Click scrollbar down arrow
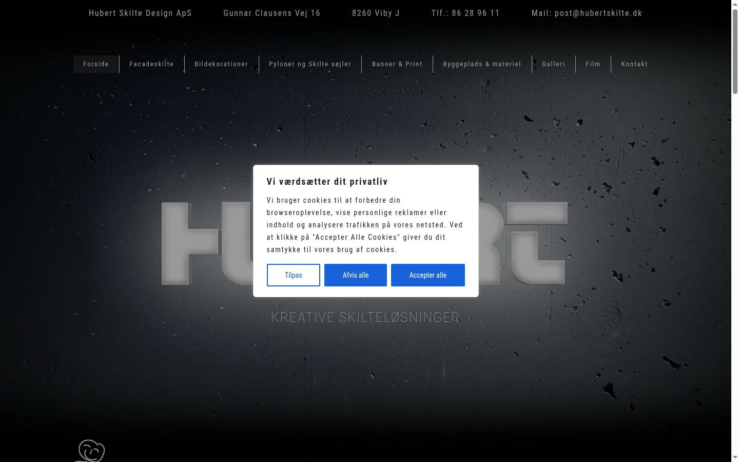The image size is (739, 462). pos(735,457)
